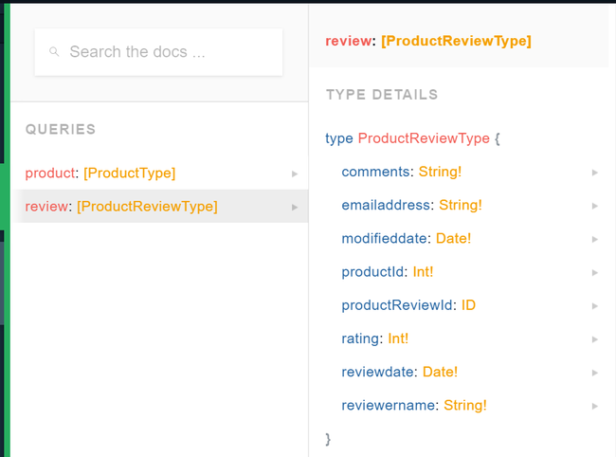The width and height of the screenshot is (616, 457).
Task: Click arrow next to comments field
Action: coord(594,173)
